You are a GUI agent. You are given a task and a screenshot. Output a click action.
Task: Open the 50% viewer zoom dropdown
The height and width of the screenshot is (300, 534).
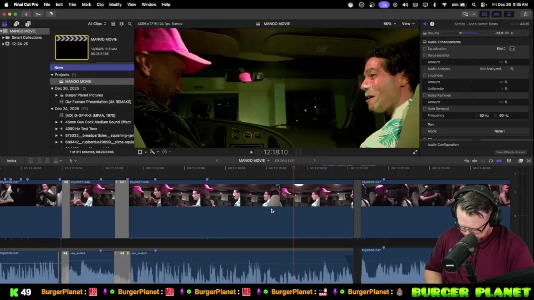tap(390, 24)
